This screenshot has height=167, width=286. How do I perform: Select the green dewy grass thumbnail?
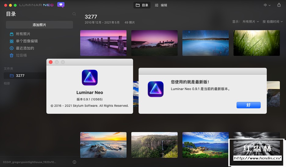[x=256, y=43]
